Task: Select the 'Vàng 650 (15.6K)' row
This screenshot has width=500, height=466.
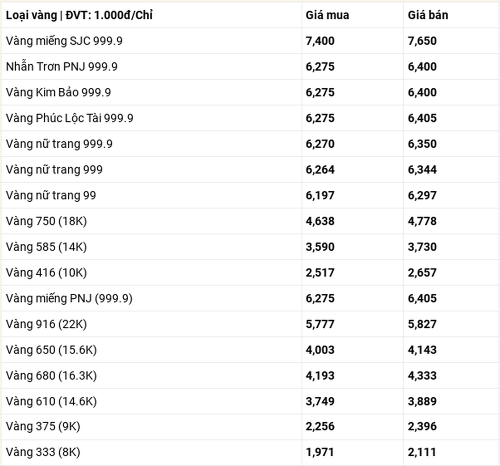Action: pos(250,350)
